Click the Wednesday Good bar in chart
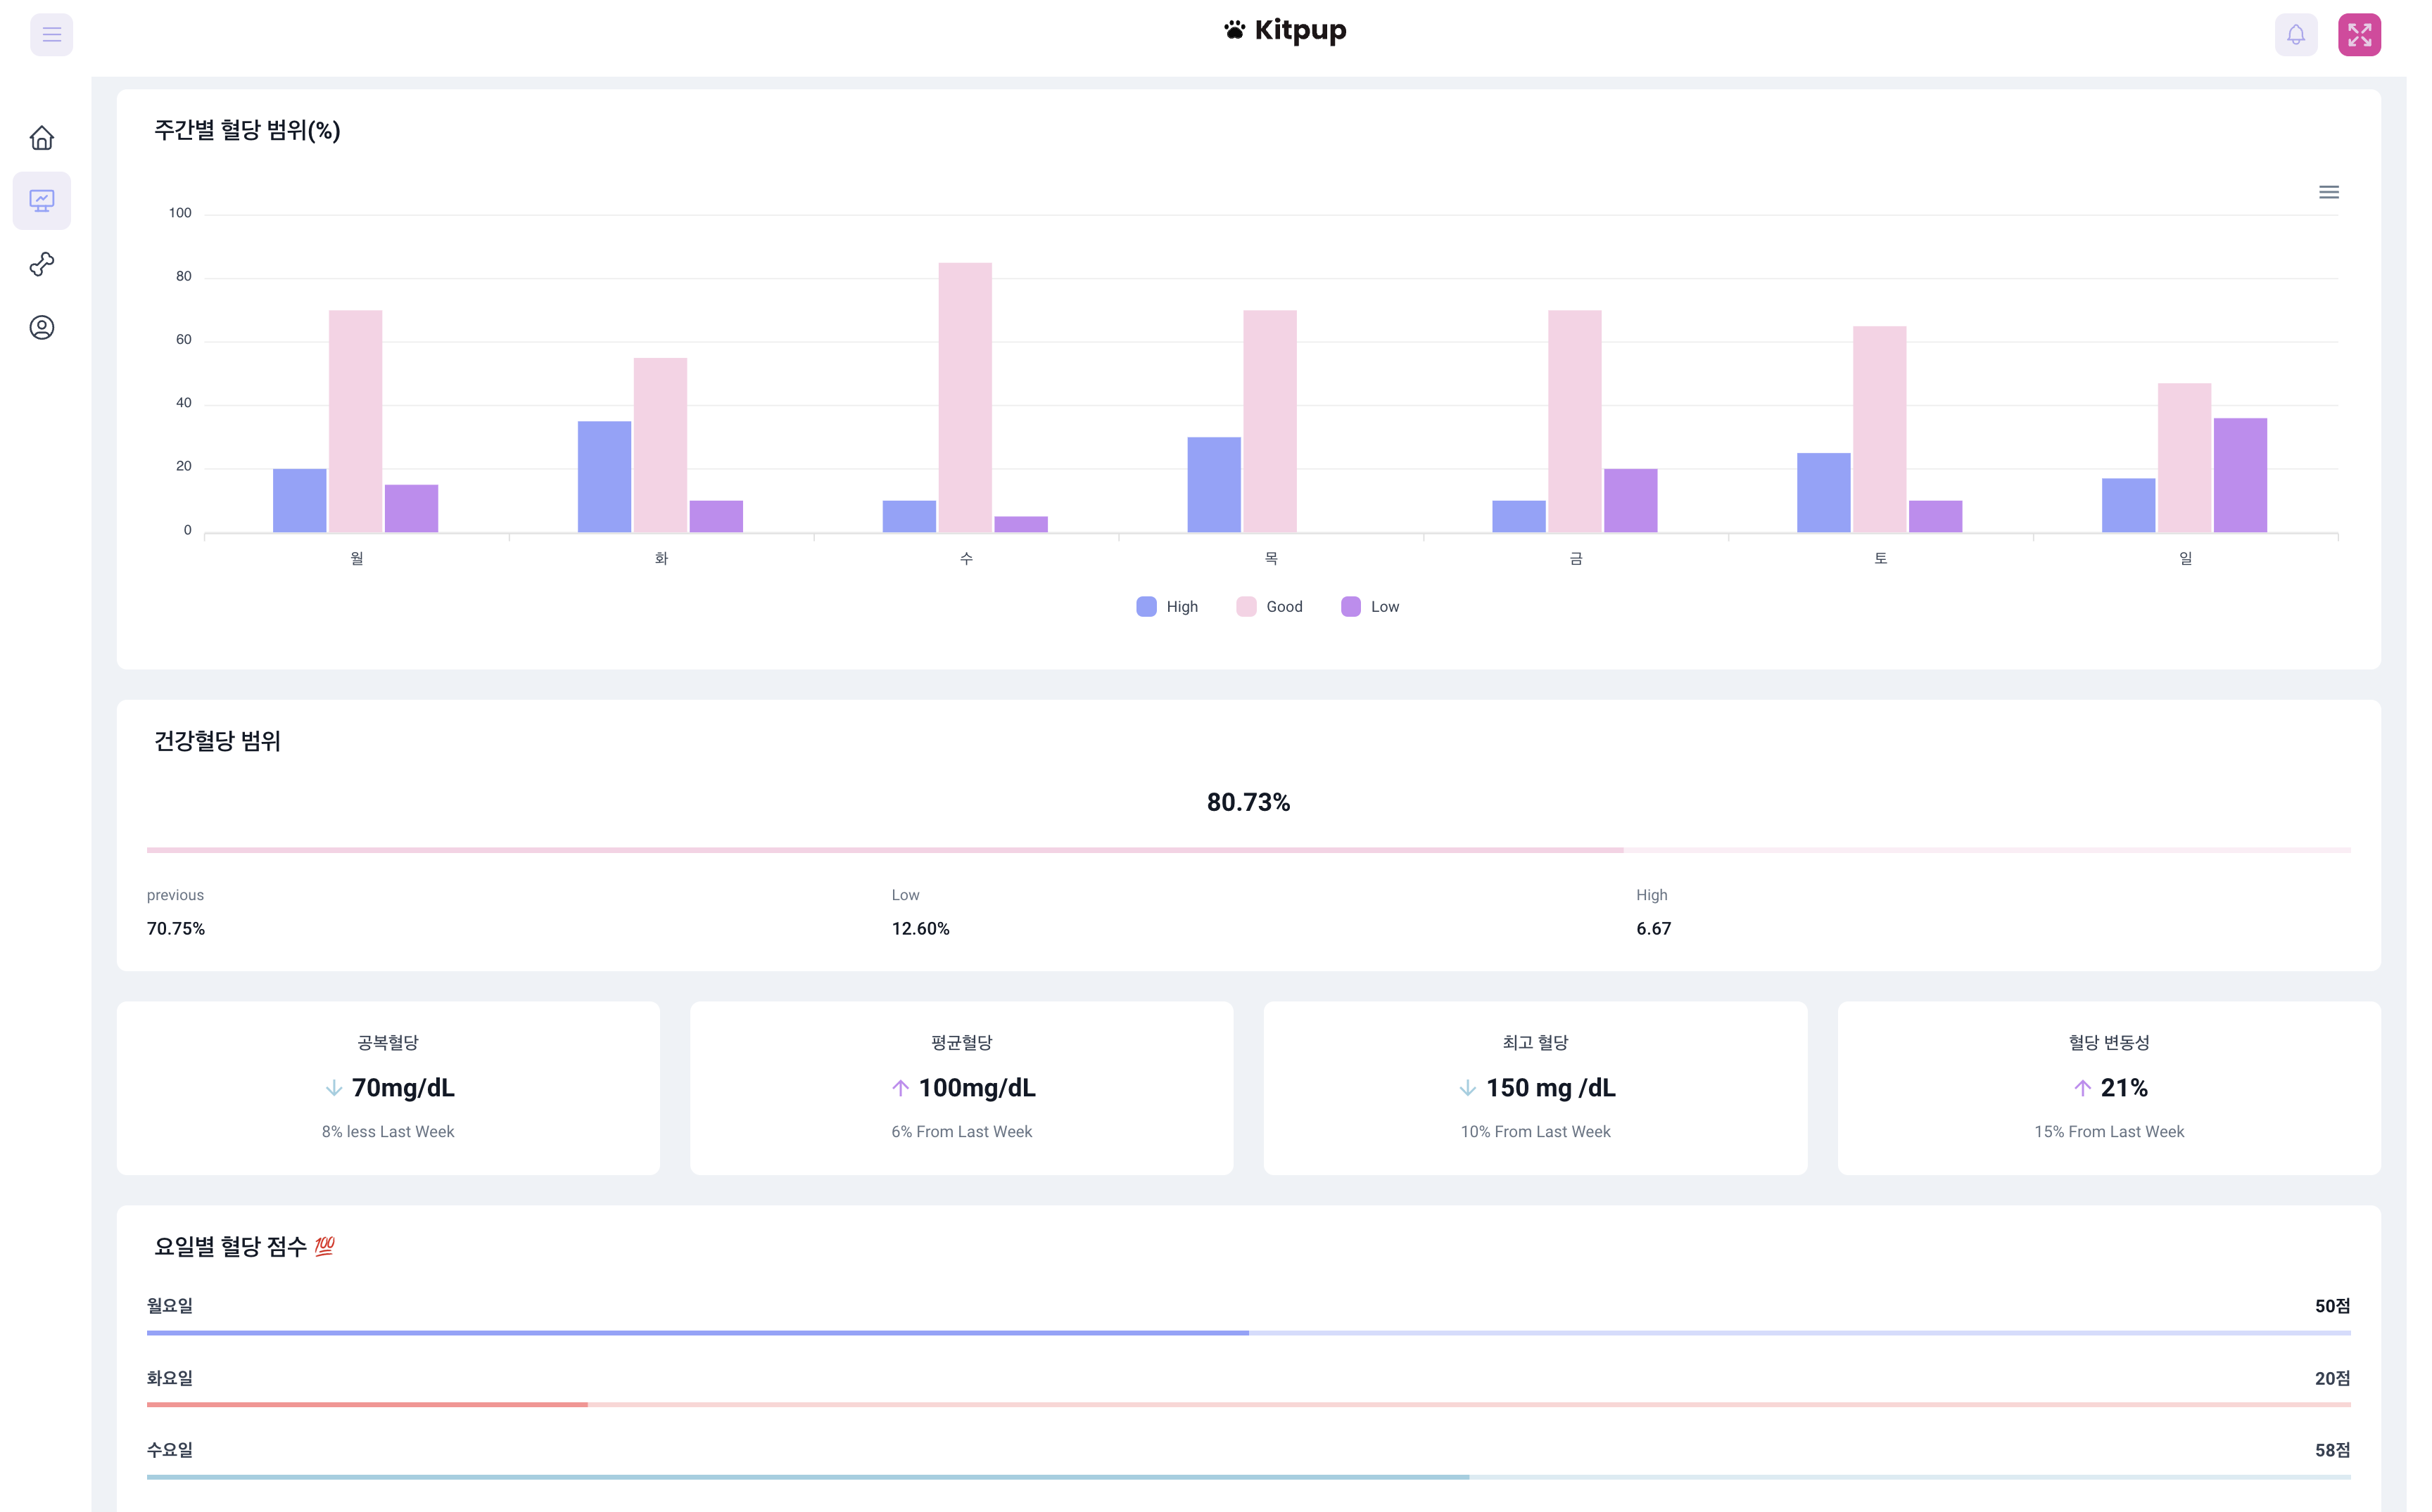This screenshot has width=2432, height=1512. click(964, 397)
